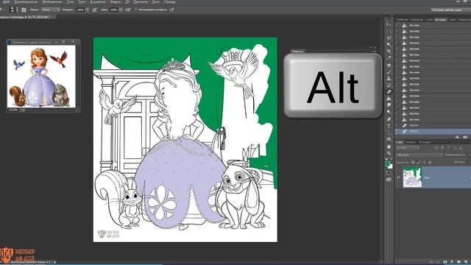Click the Change Screen Mode icon
The width and height of the screenshot is (471, 265).
(x=389, y=180)
